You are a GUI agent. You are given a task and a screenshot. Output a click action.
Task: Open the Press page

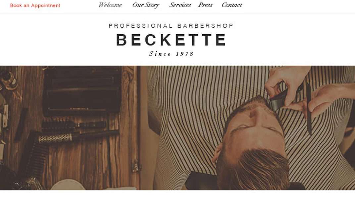[x=205, y=5]
